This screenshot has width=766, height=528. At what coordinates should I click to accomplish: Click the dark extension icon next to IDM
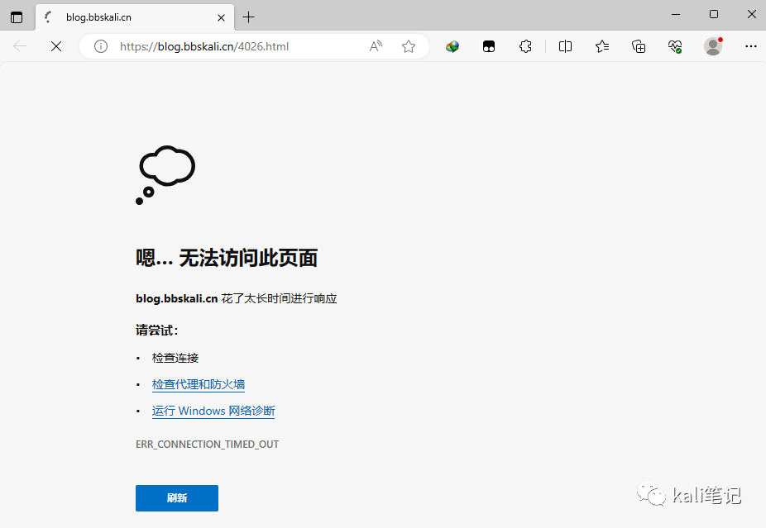(x=489, y=46)
